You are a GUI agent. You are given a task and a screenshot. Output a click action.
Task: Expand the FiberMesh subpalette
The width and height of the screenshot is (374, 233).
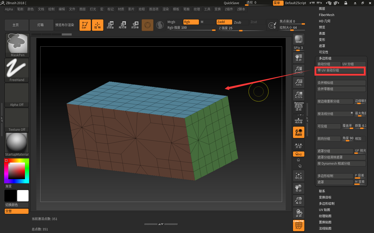pyautogui.click(x=326, y=15)
